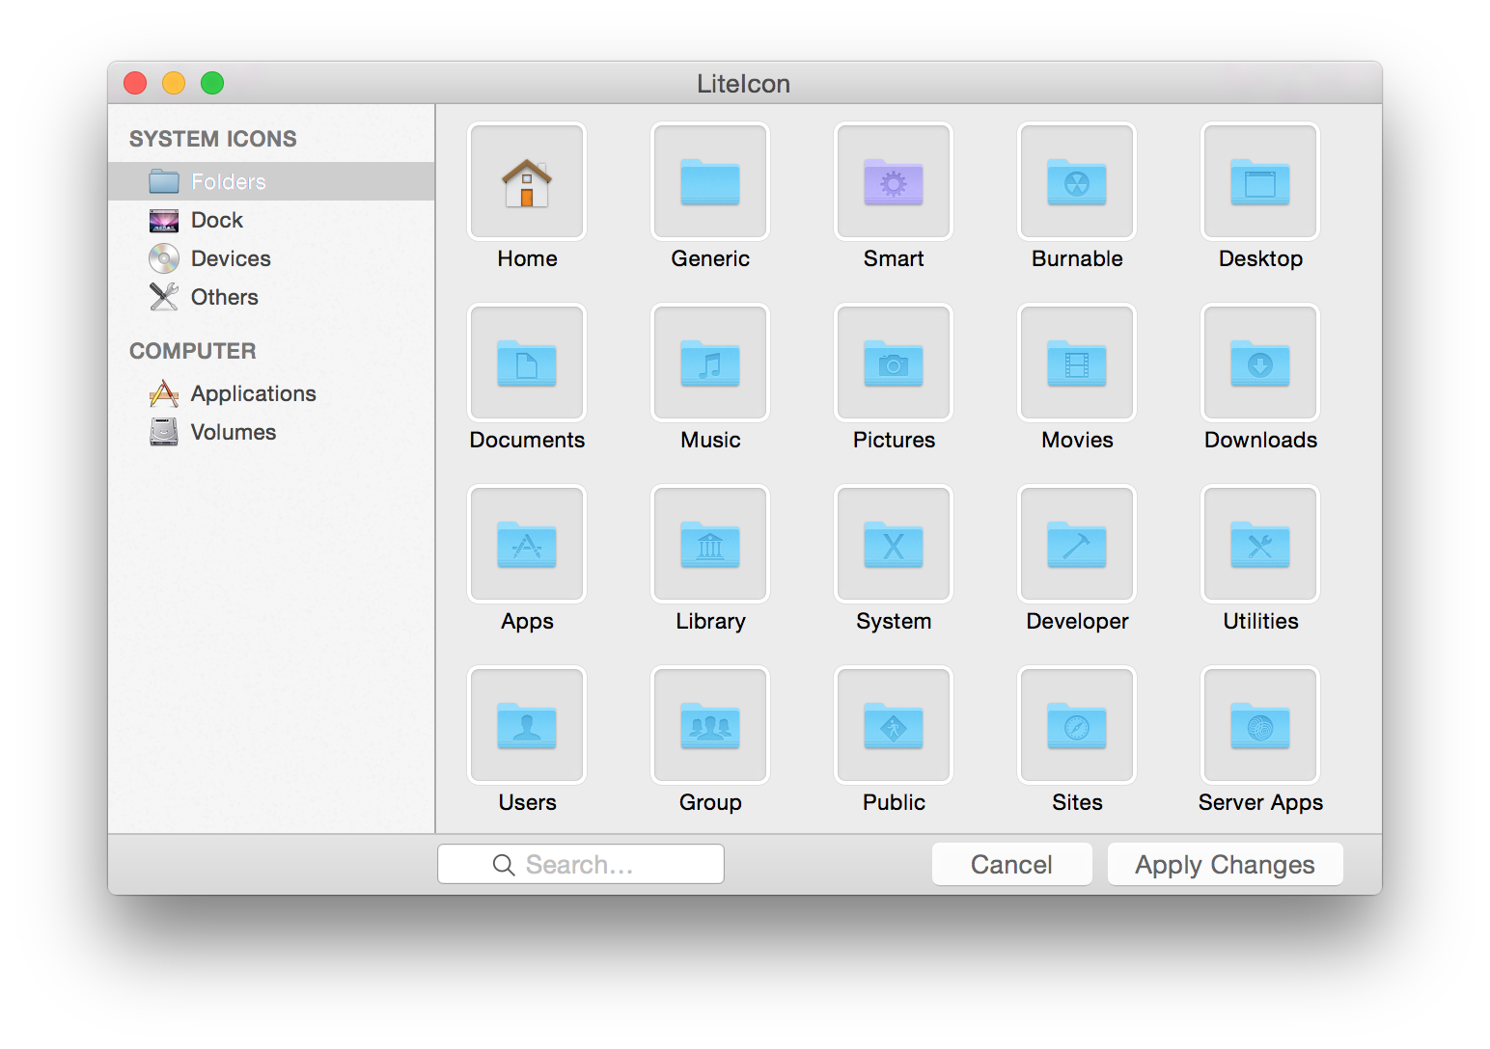This screenshot has width=1490, height=1049.
Task: Close the LiteIcon window with red button
Action: pyautogui.click(x=135, y=83)
